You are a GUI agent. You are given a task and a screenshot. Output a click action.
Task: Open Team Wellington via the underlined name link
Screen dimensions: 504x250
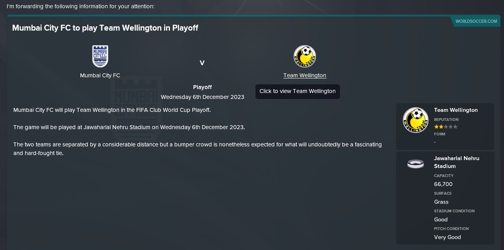305,75
